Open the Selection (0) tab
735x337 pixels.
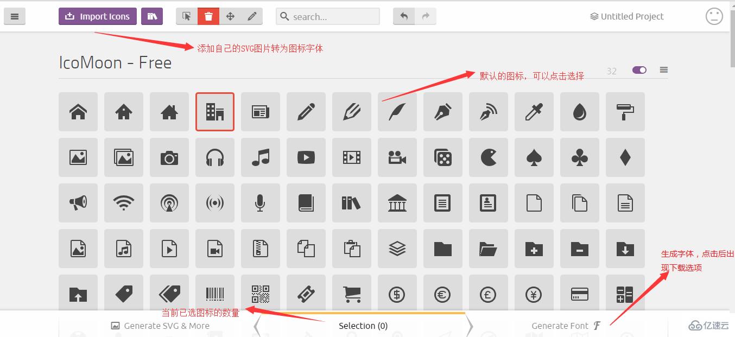363,326
